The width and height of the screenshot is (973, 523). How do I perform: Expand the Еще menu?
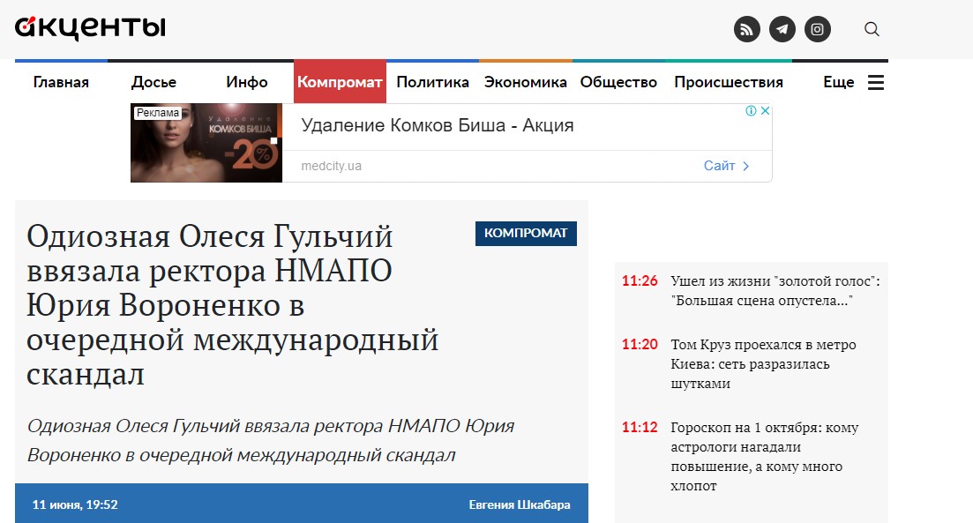click(838, 83)
